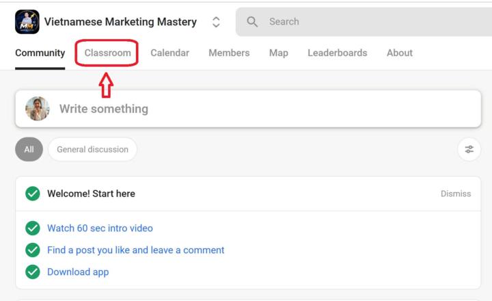
Task: Open the group switcher up-down chevron
Action: click(x=216, y=22)
